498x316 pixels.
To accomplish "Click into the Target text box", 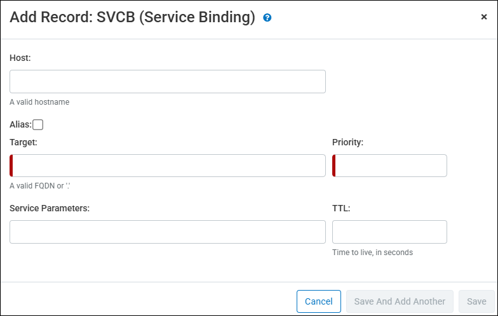I will coord(168,166).
